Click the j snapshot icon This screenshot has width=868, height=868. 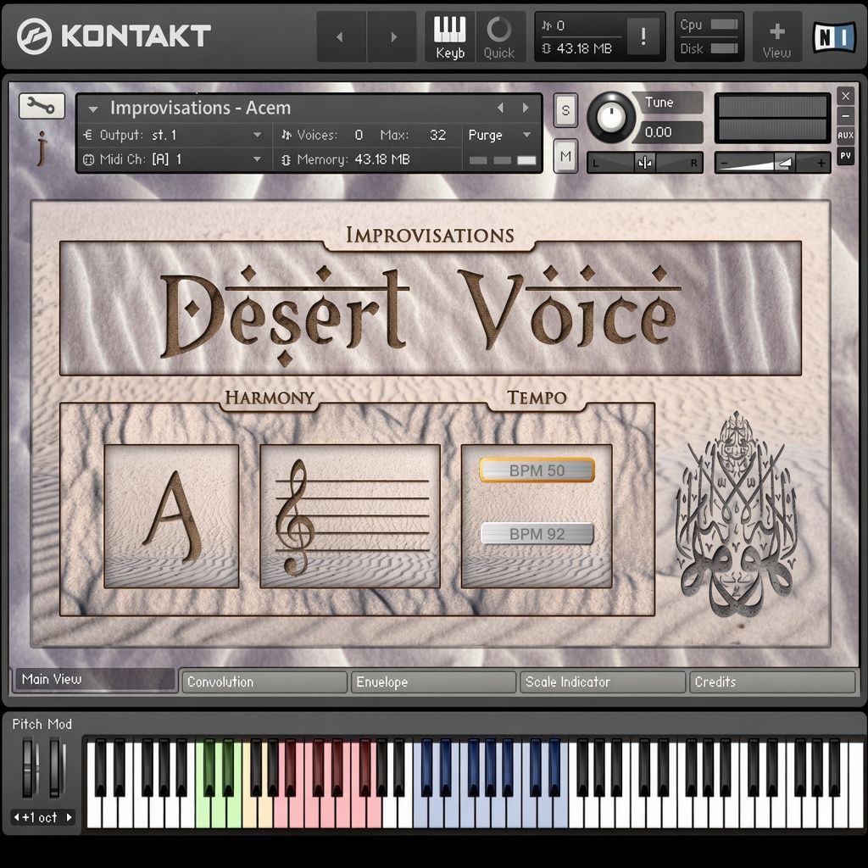42,148
